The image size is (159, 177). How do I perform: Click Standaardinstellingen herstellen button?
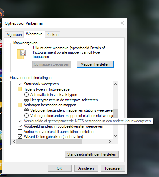pyautogui.click(x=92, y=154)
